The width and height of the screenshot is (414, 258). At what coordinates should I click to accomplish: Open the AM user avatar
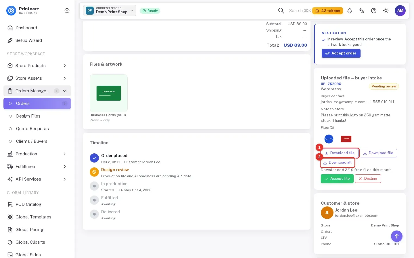(400, 11)
